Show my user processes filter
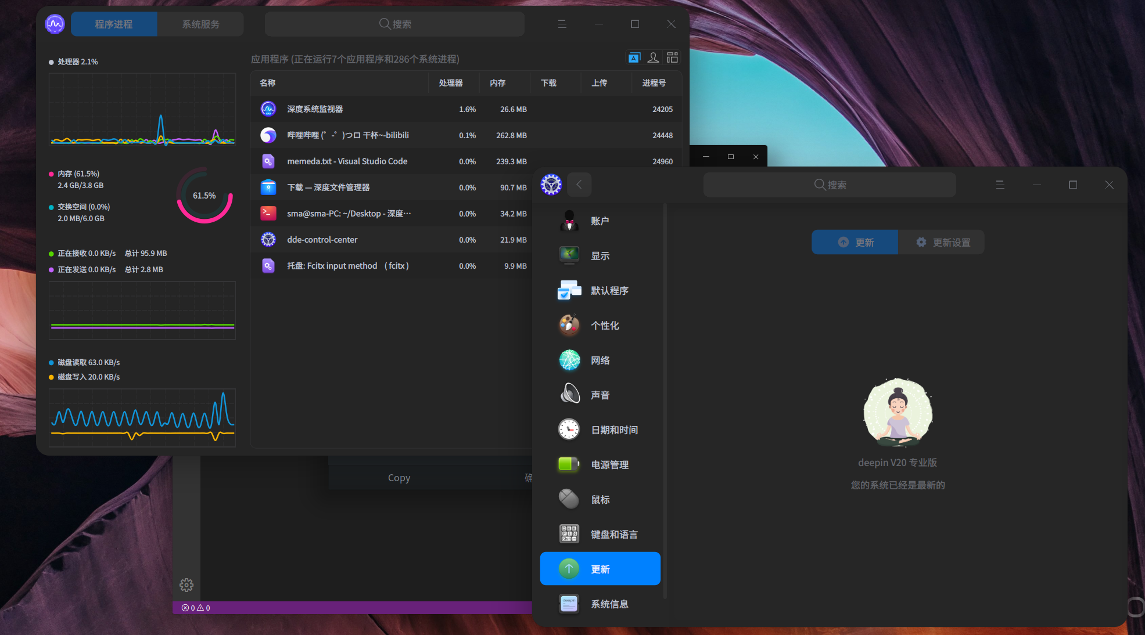 pos(653,57)
